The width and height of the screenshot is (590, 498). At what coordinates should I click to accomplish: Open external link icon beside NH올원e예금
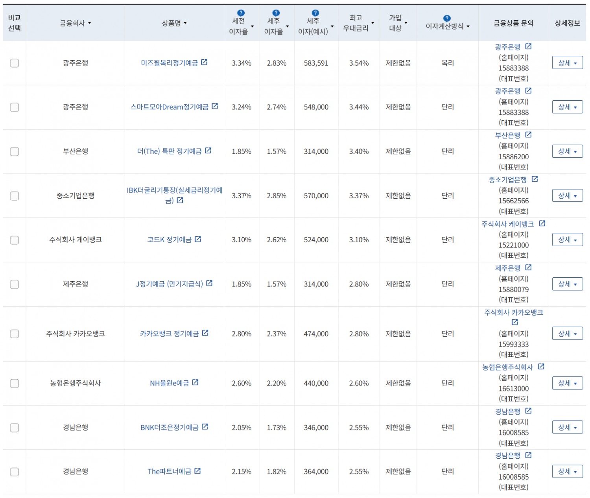tap(195, 382)
